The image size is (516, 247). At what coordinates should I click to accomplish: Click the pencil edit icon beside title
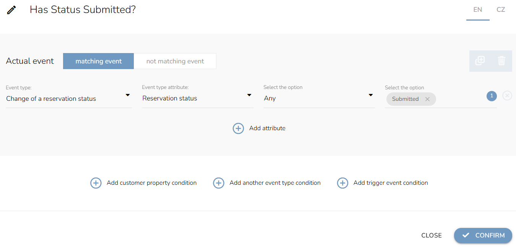pos(12,10)
